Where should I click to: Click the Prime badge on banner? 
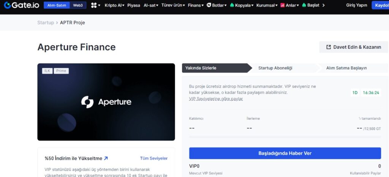[61, 71]
